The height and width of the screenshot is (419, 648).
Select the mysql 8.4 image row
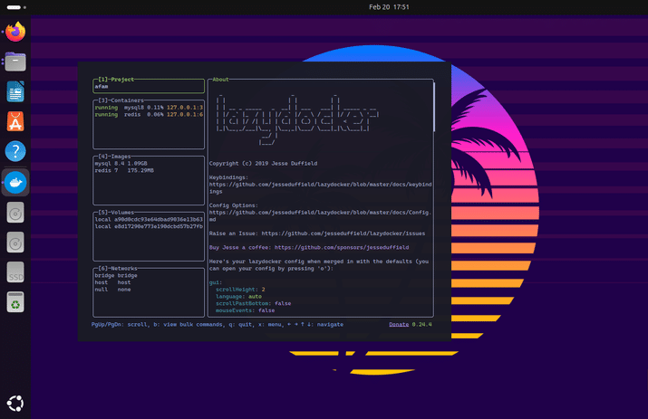149,164
